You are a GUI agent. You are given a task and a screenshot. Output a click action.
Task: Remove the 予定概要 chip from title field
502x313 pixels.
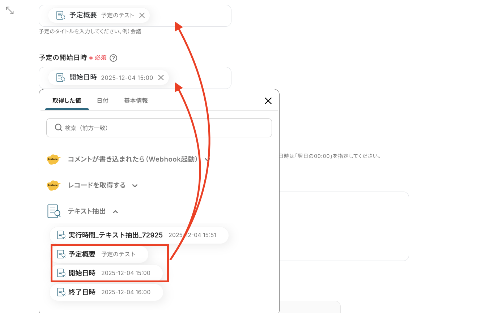[142, 15]
